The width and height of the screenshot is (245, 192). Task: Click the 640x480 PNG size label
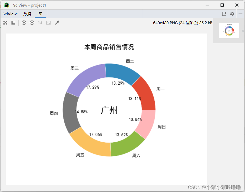click(183, 23)
